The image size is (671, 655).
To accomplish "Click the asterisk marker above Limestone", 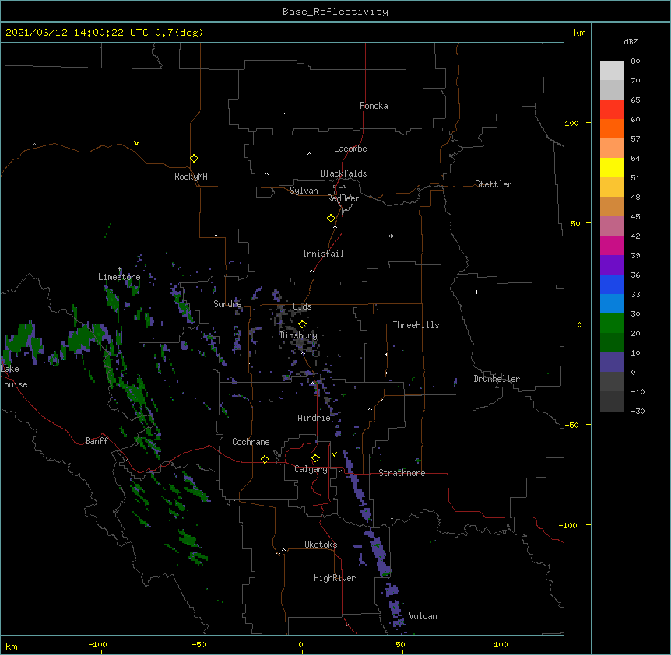I will (120, 269).
